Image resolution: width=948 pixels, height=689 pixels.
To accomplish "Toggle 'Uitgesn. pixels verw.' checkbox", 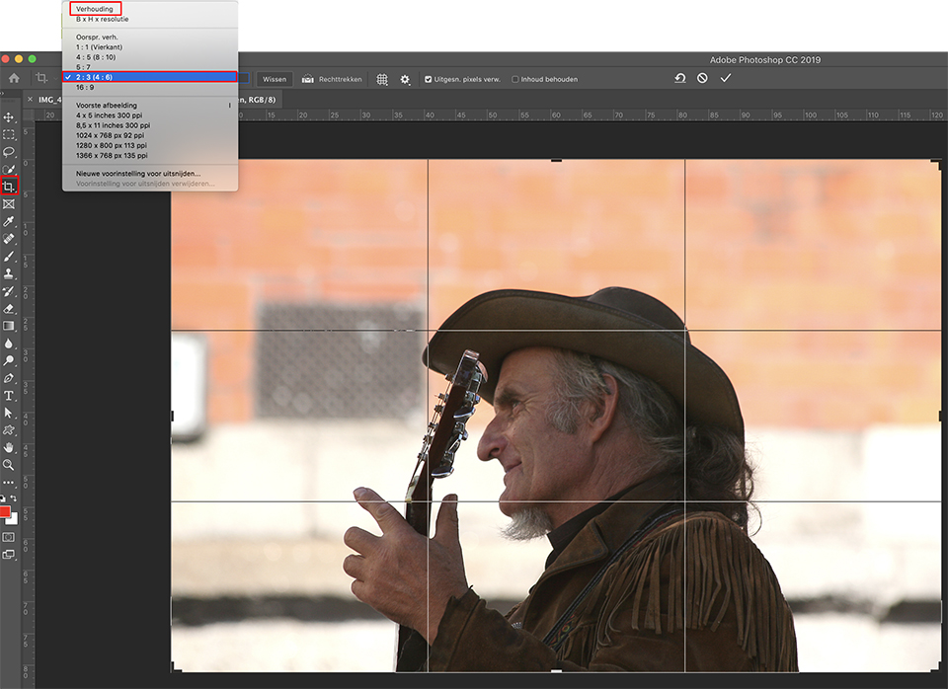I will pos(428,79).
